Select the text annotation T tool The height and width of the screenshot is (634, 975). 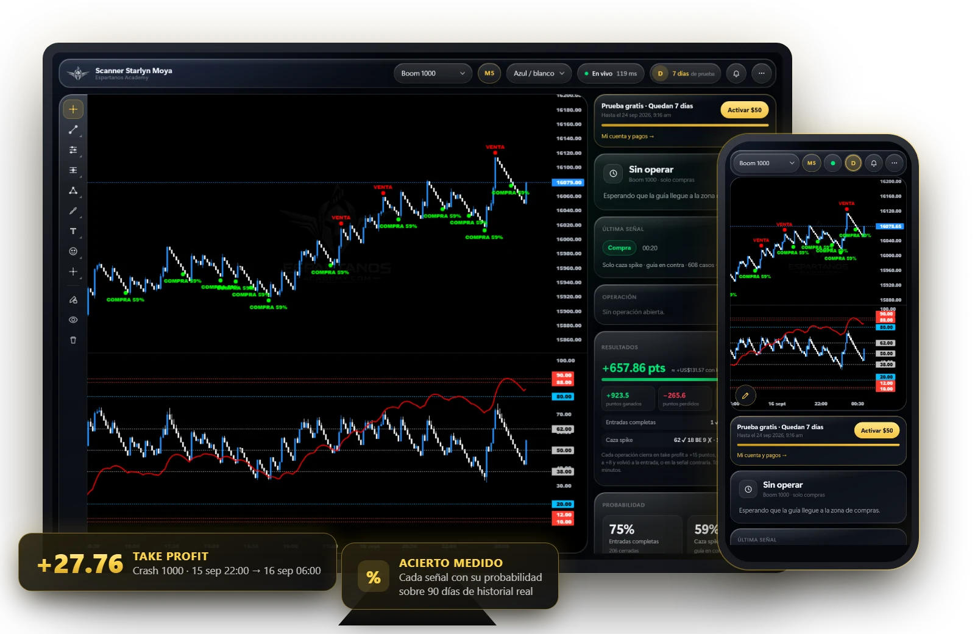coord(73,231)
